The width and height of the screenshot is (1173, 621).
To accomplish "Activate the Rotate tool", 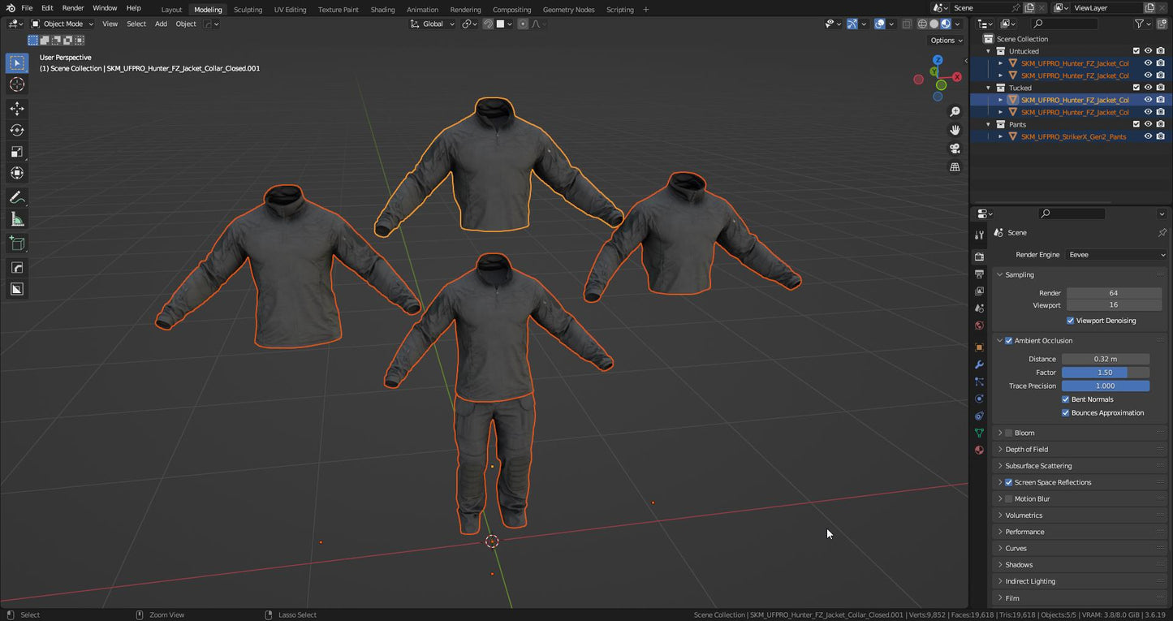I will (x=16, y=130).
